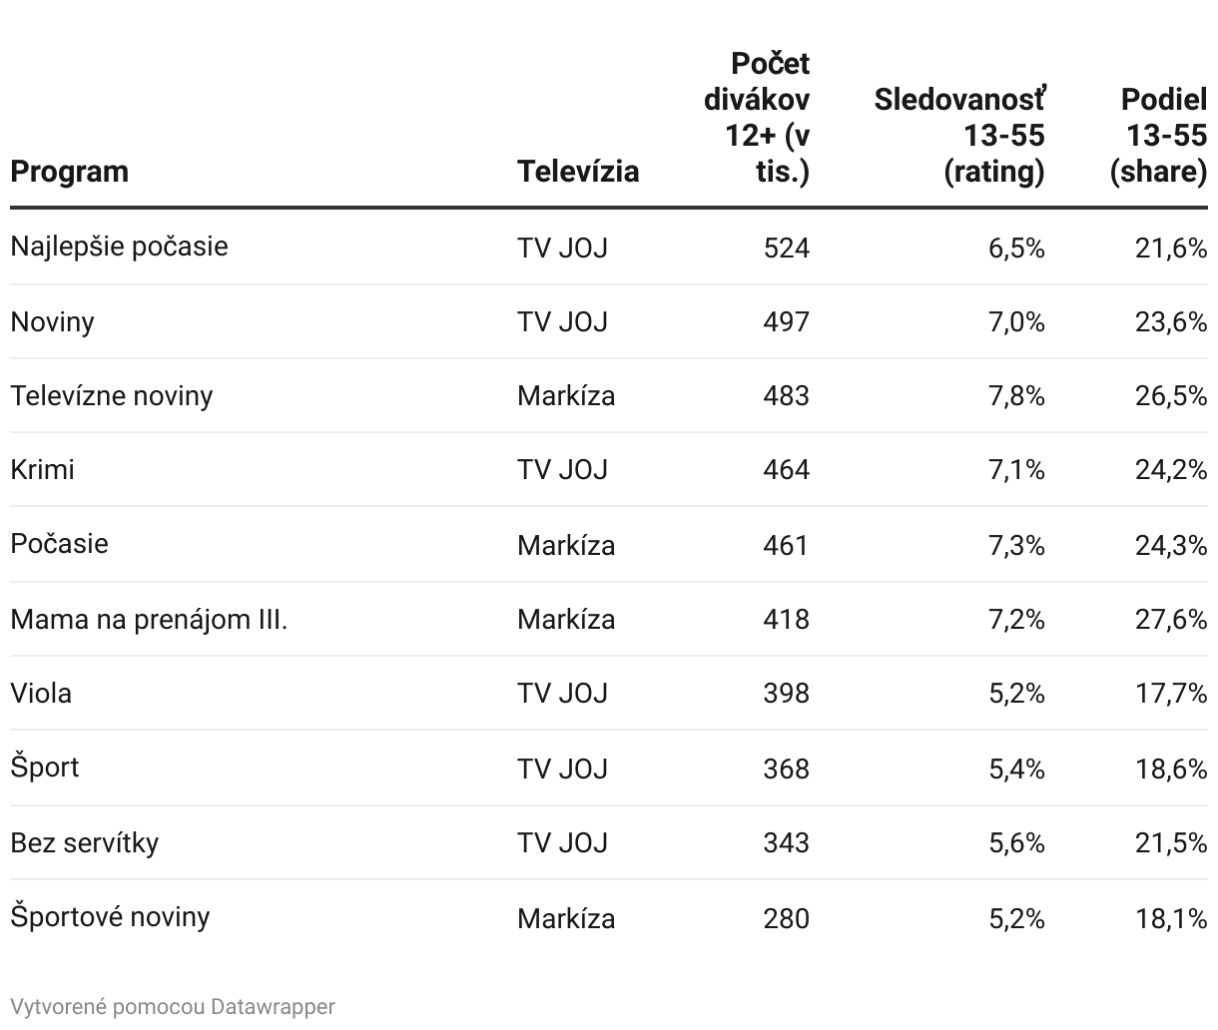Image resolution: width=1218 pixels, height=1030 pixels.
Task: Select the Televízne noviny row
Action: point(609,396)
